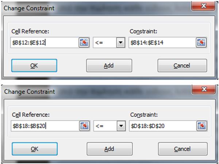Close the dialog containing $D$18:$D$20 constraint
219x164 pixels.
pos(204,89)
